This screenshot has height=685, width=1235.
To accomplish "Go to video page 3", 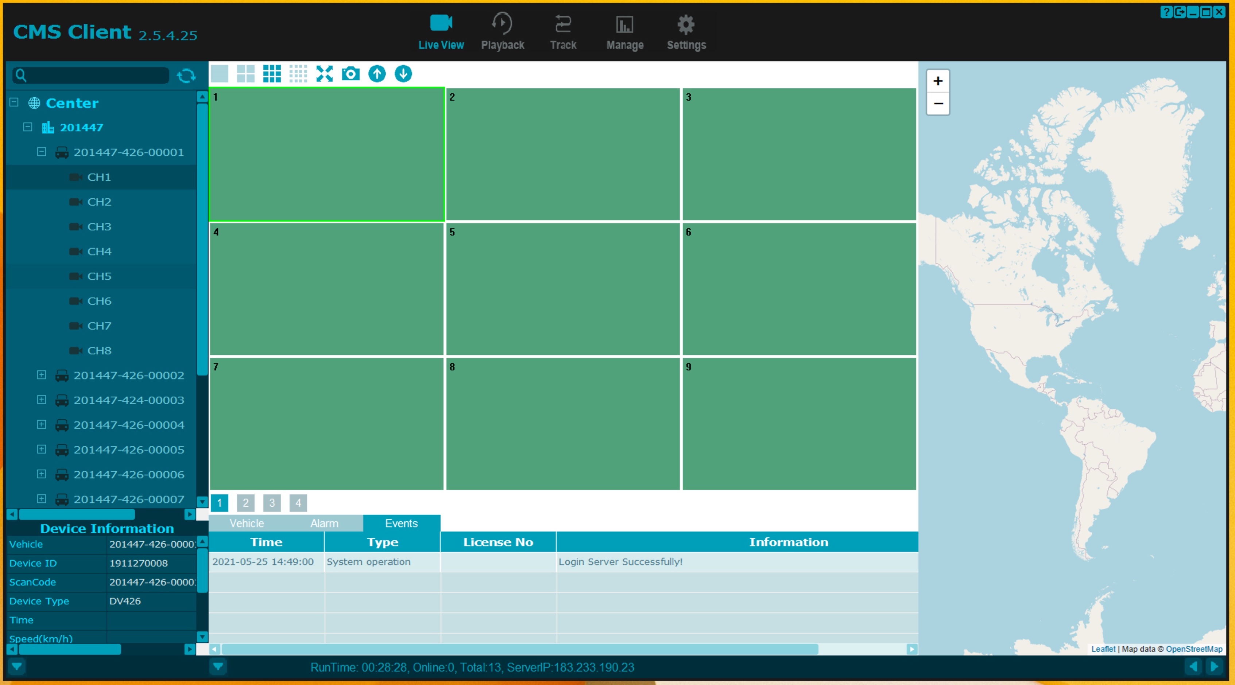I will coord(272,502).
